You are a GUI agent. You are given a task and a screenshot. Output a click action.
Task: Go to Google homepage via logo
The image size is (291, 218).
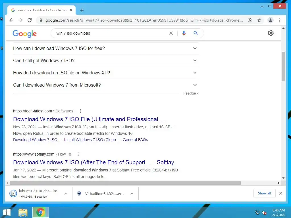24,33
